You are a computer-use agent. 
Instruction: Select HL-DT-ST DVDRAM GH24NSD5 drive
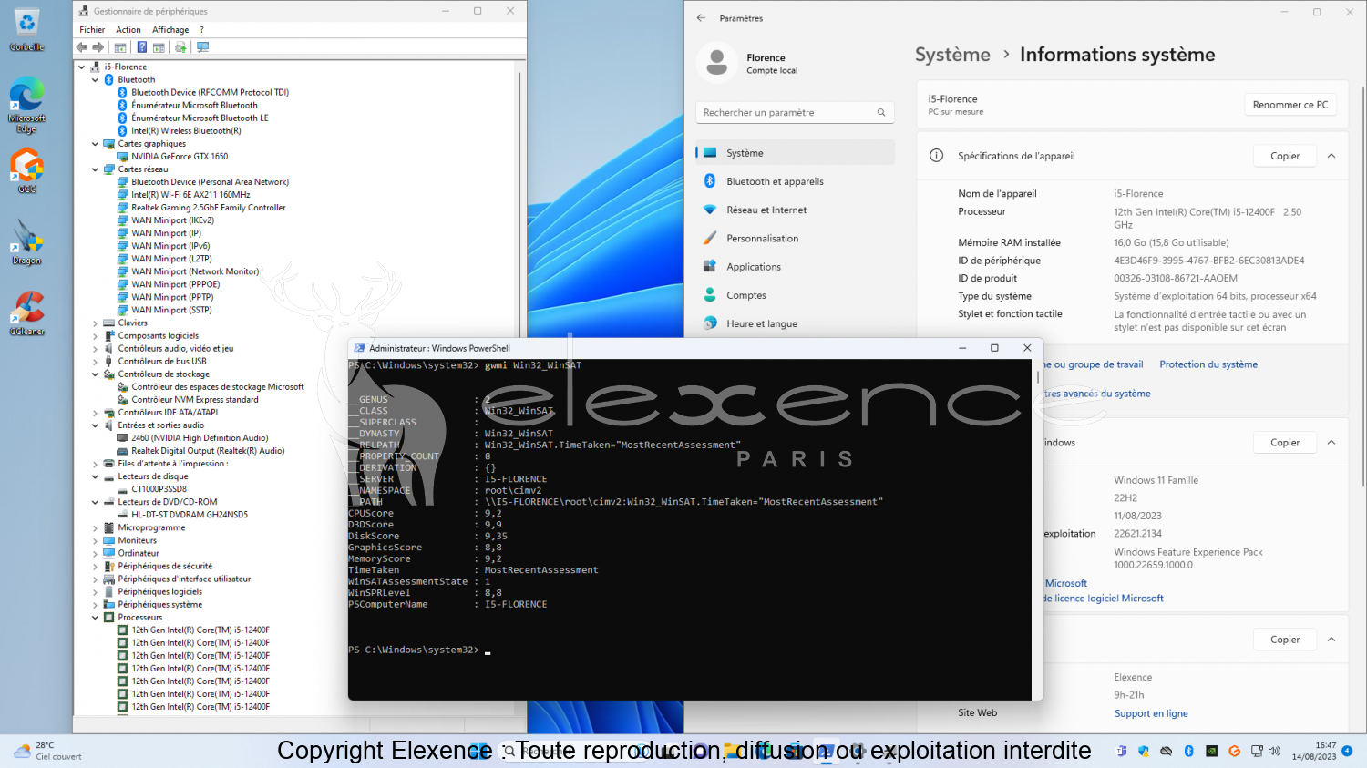pos(190,515)
